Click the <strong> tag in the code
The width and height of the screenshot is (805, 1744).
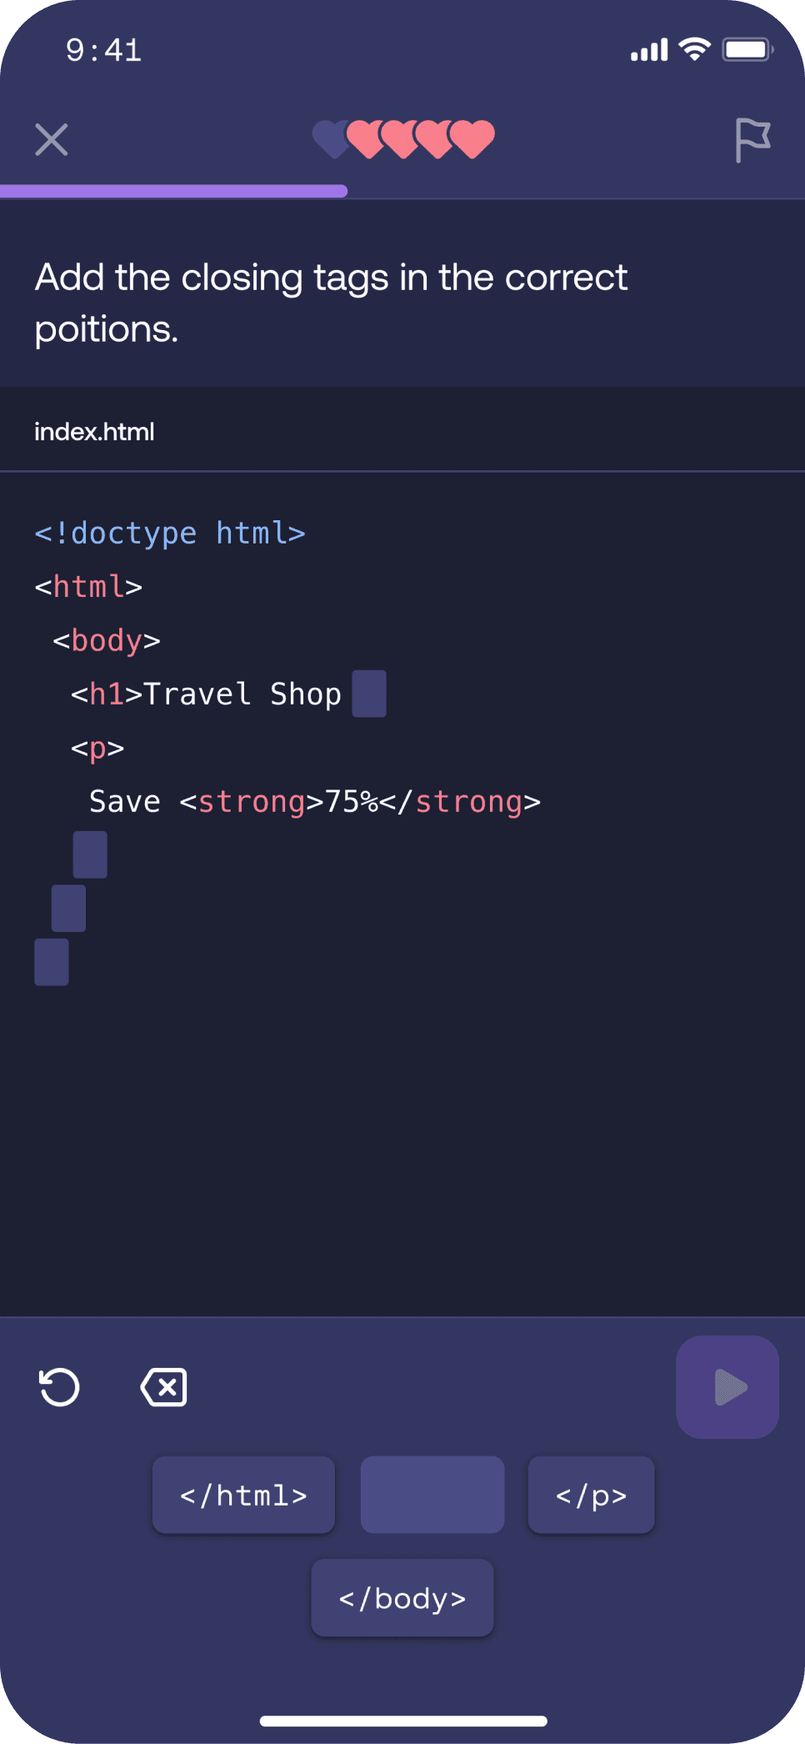(x=248, y=800)
